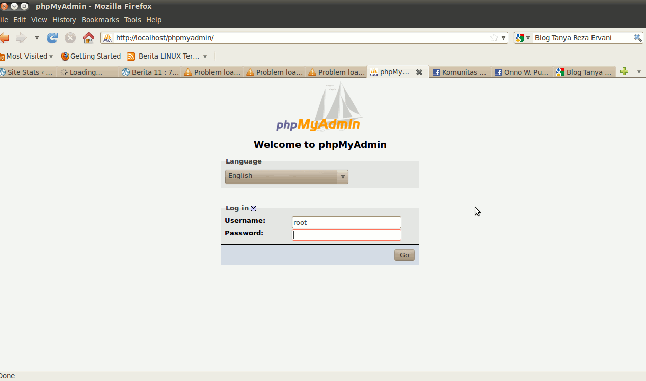
Task: Switch to the Onno W. Pu... tab
Action: 522,72
